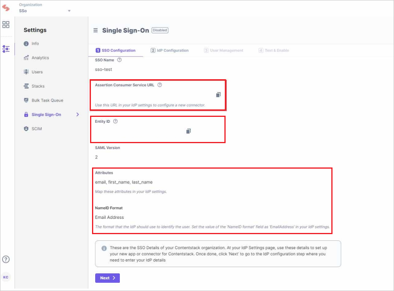Click the Contentstack logo icon
The height and width of the screenshot is (291, 394).
point(6,7)
